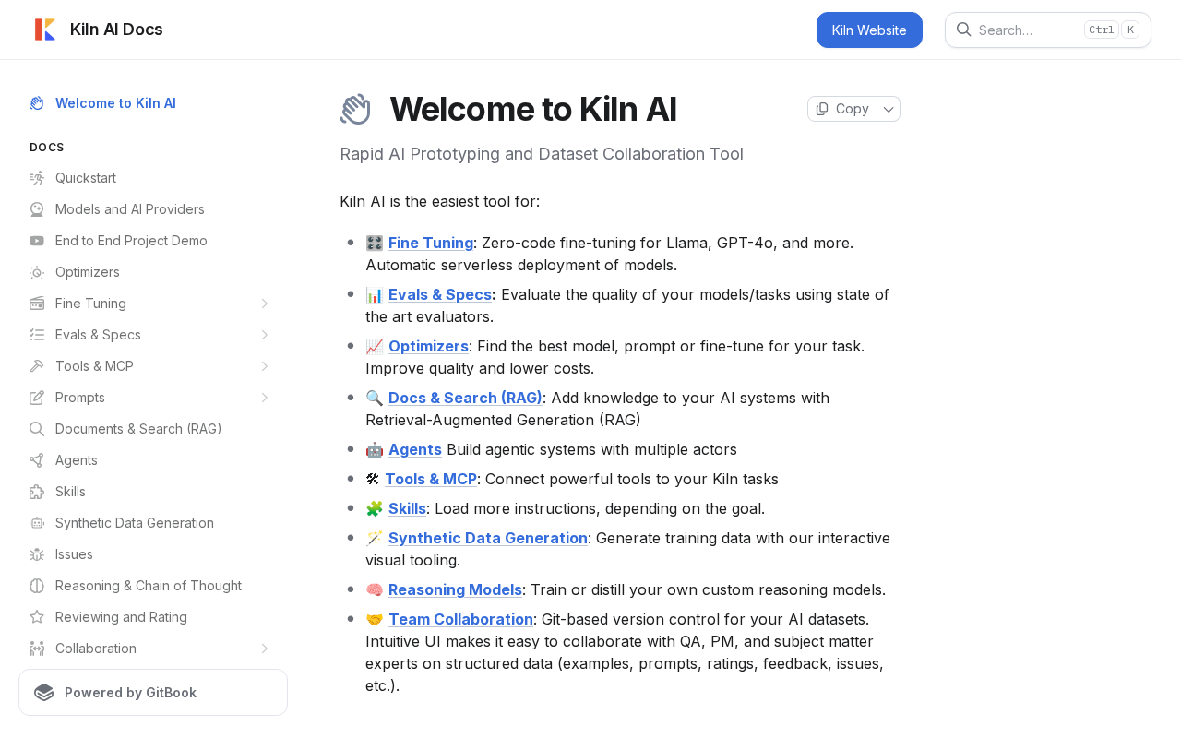Expand the Fine Tuning sidebar section

pos(265,304)
